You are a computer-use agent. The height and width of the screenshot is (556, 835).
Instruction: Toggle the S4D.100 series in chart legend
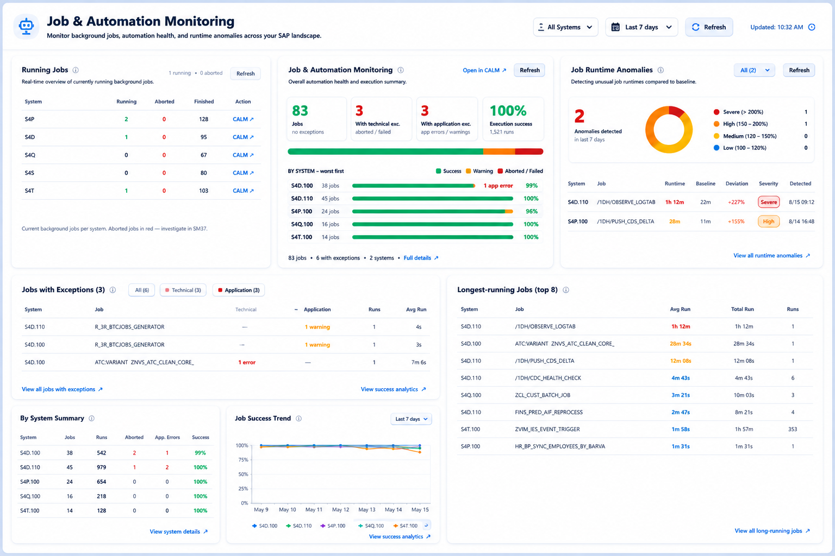click(265, 526)
